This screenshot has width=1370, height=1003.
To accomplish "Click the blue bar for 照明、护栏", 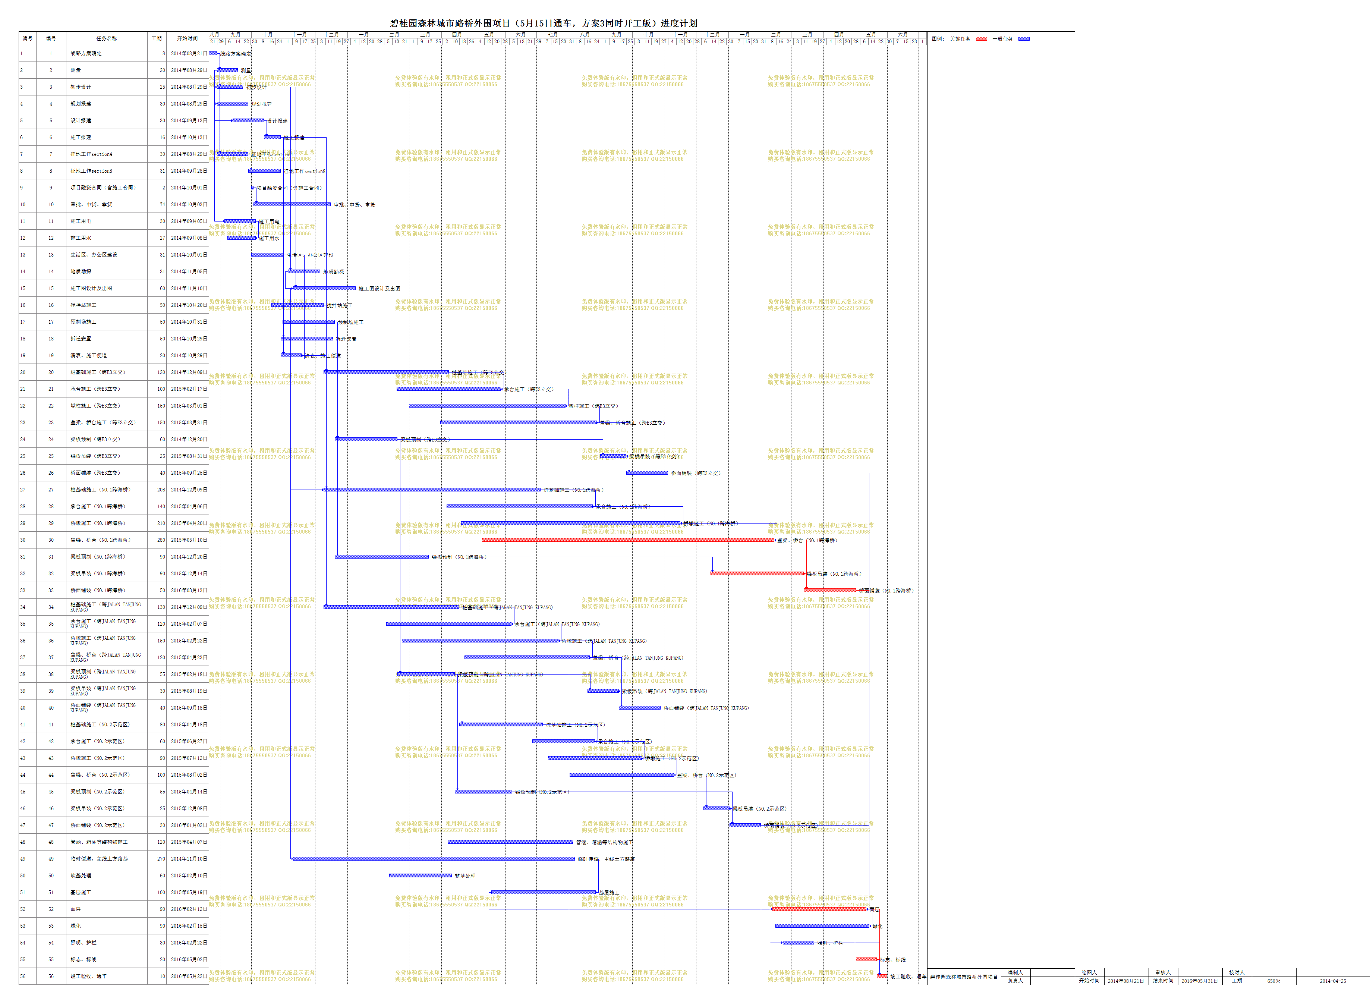I will coord(798,943).
